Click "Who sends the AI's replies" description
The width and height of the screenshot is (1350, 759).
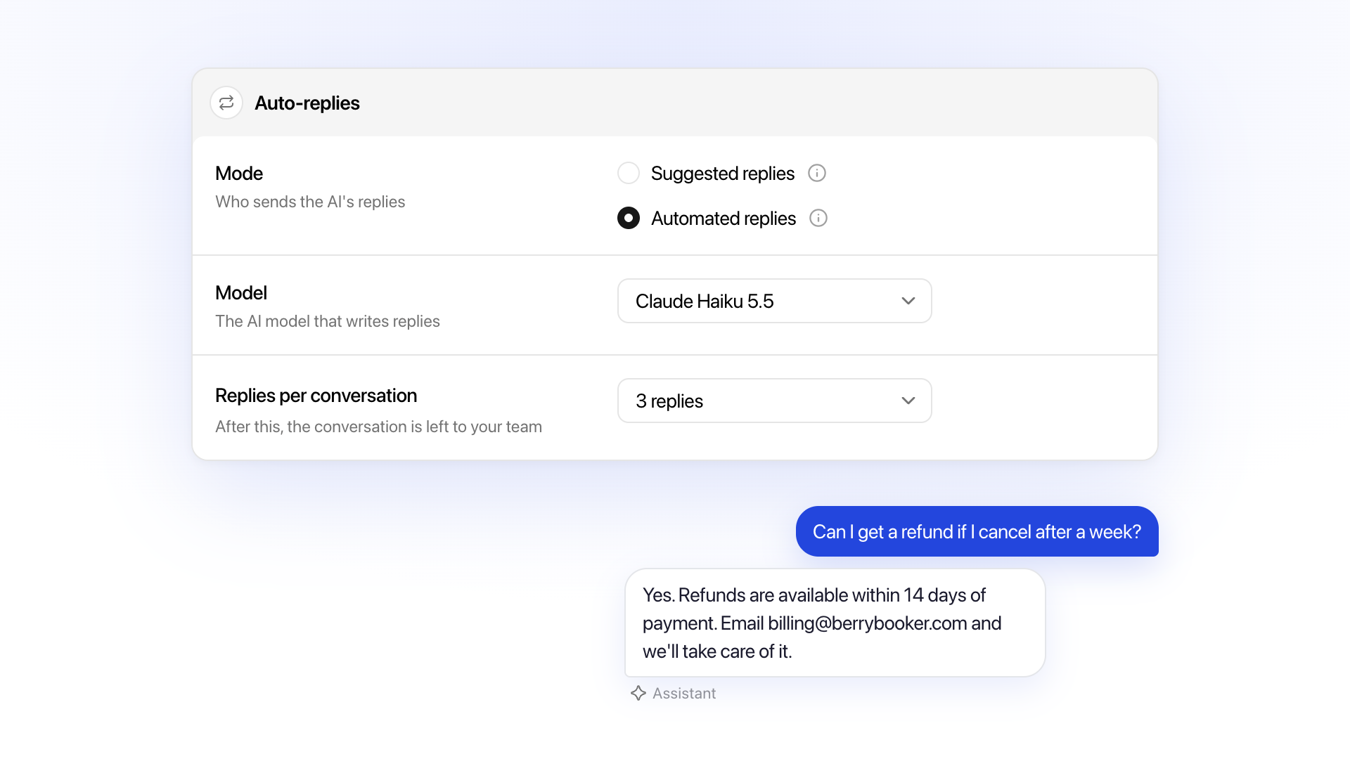point(310,202)
